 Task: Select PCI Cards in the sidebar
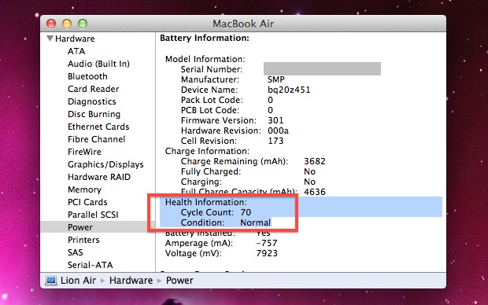point(87,202)
